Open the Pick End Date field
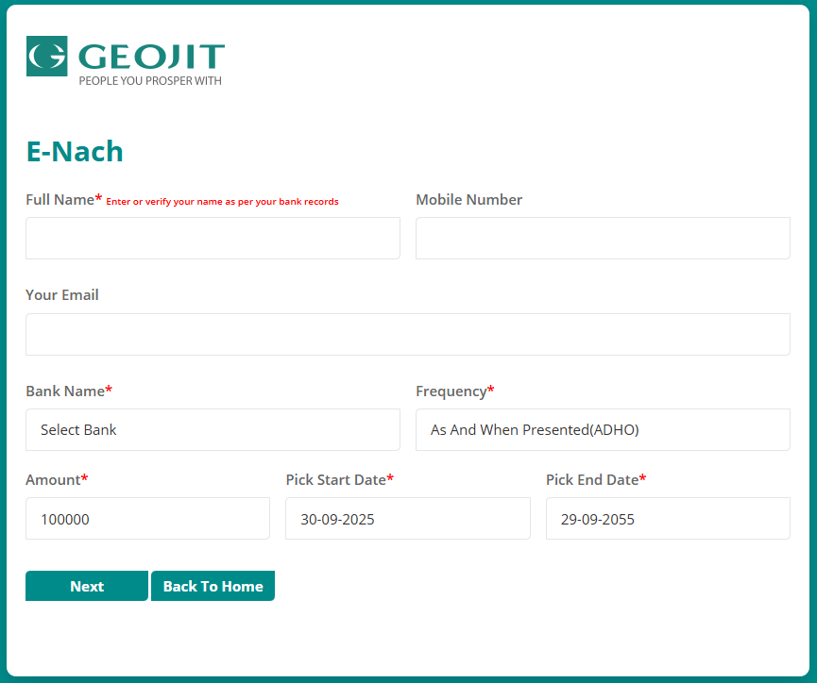This screenshot has width=817, height=683. [x=668, y=519]
